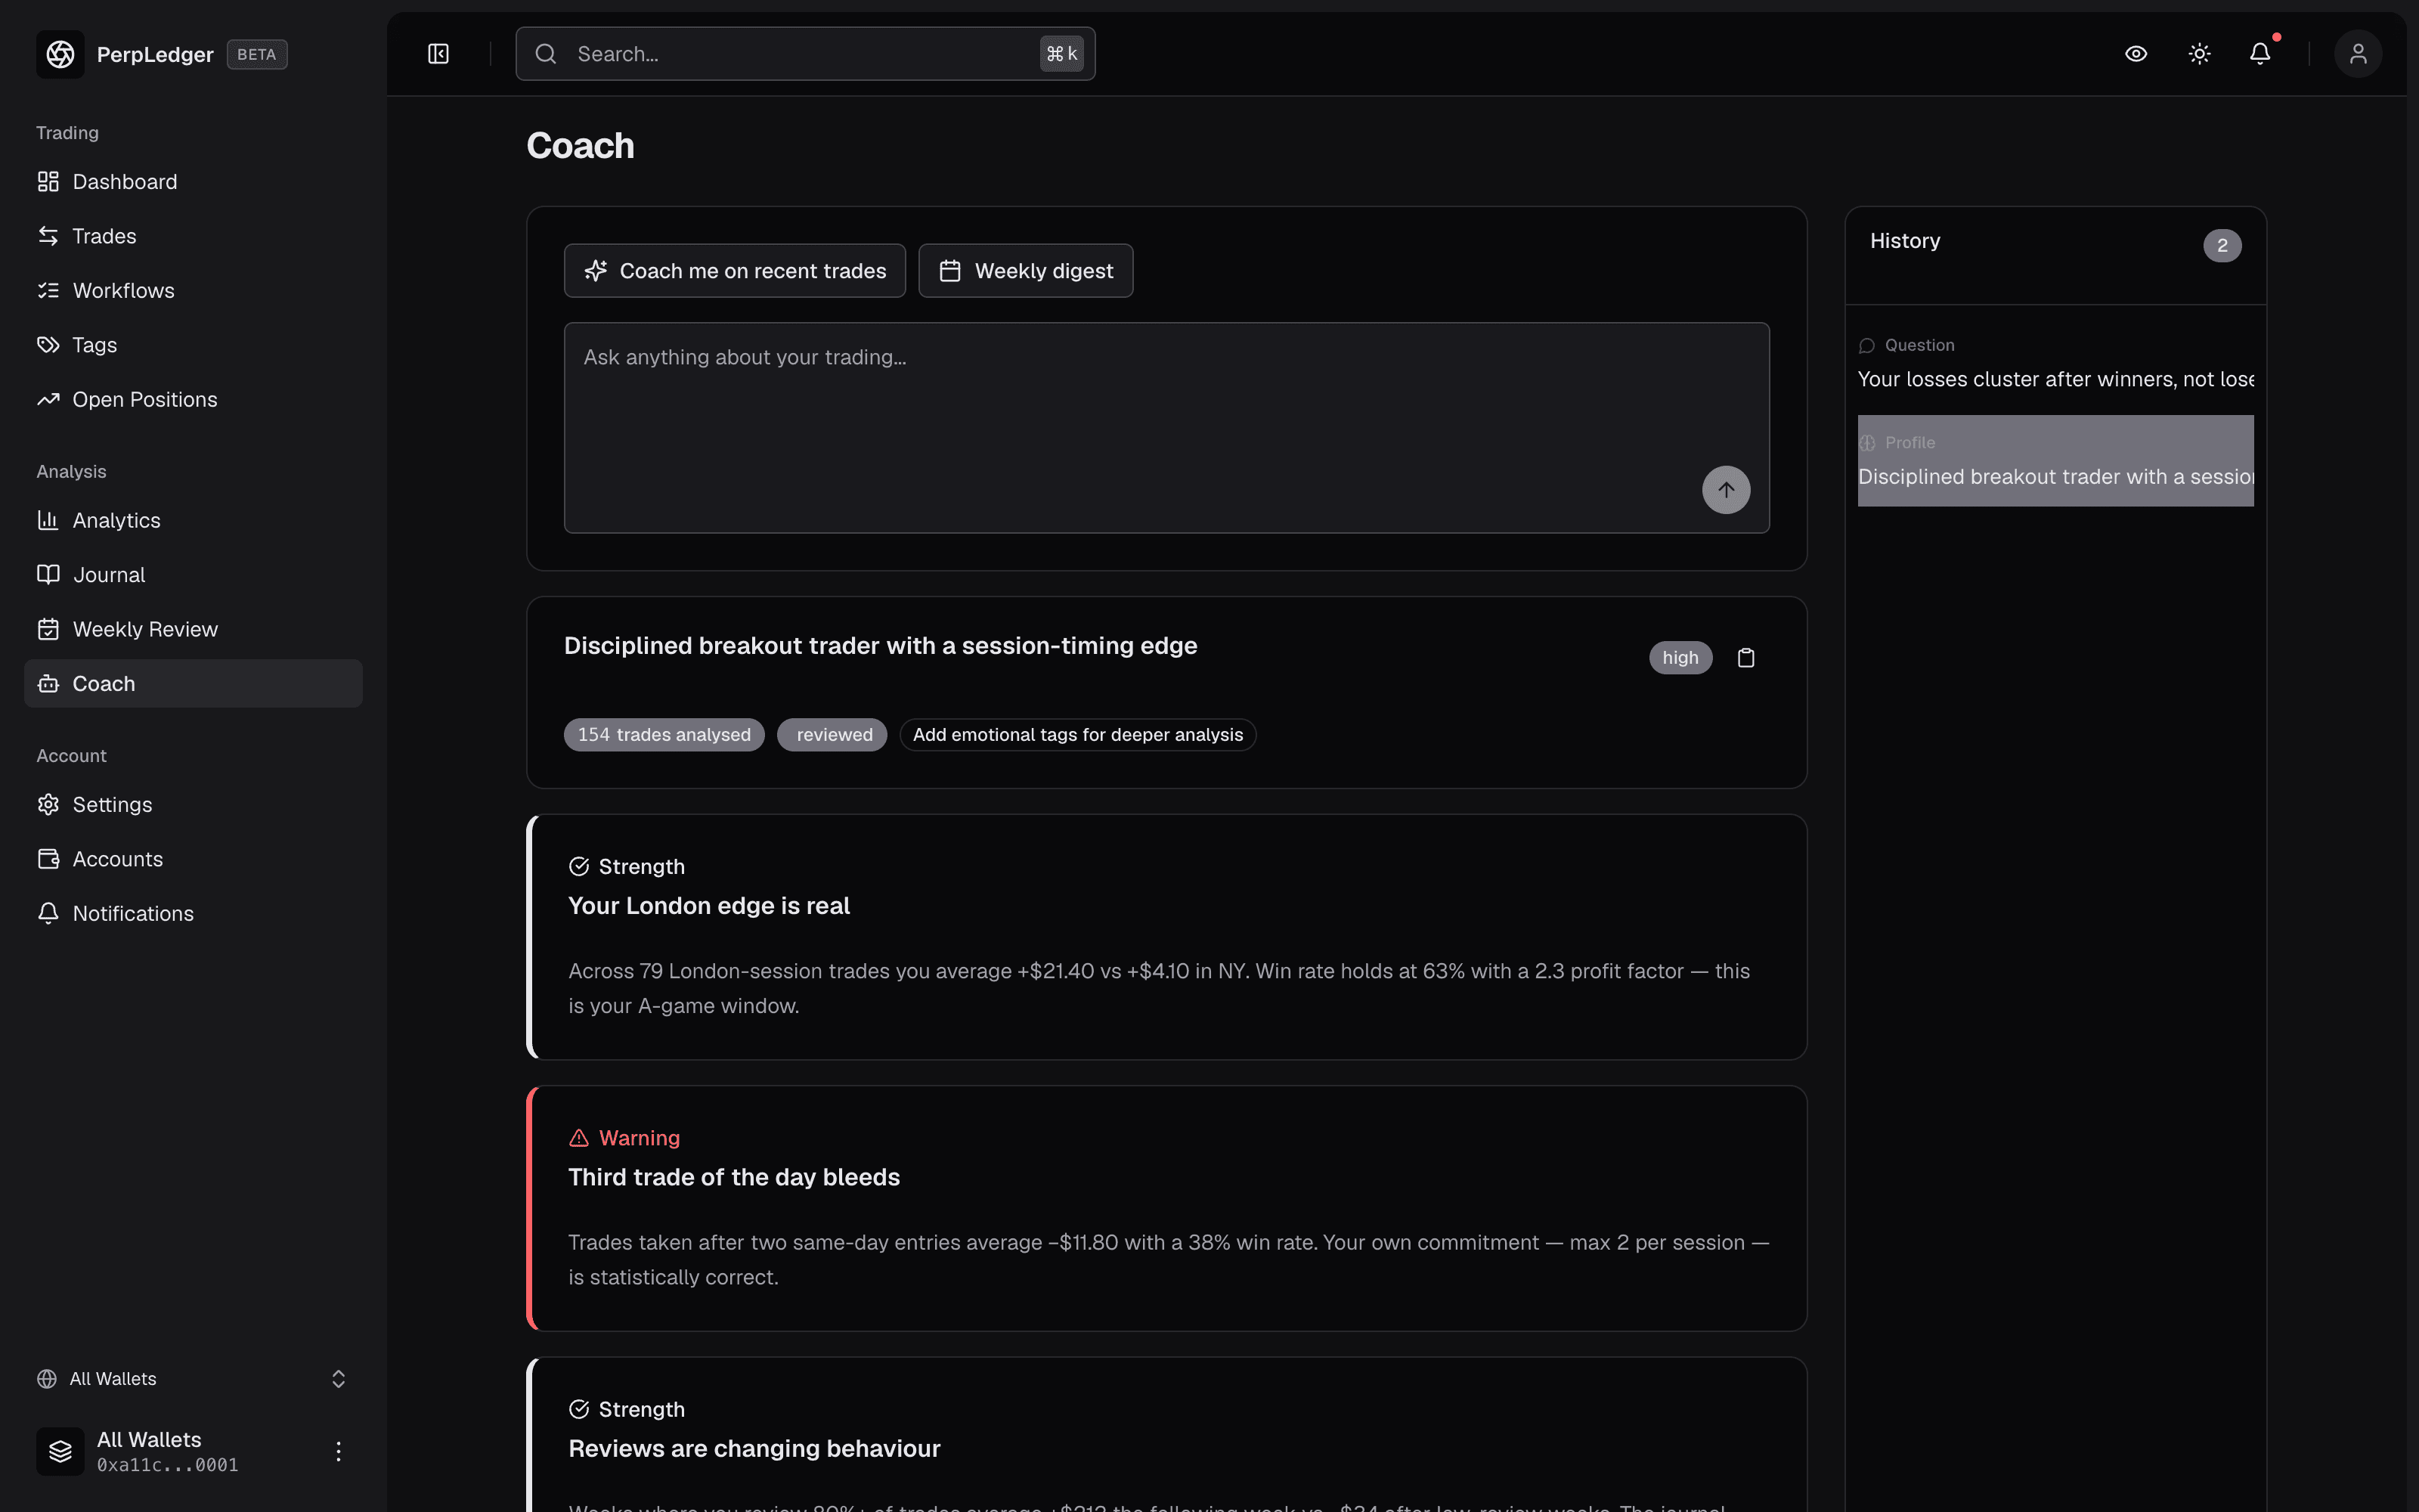The image size is (2419, 1512).
Task: Open Question history entry about losses
Action: coord(2055,364)
